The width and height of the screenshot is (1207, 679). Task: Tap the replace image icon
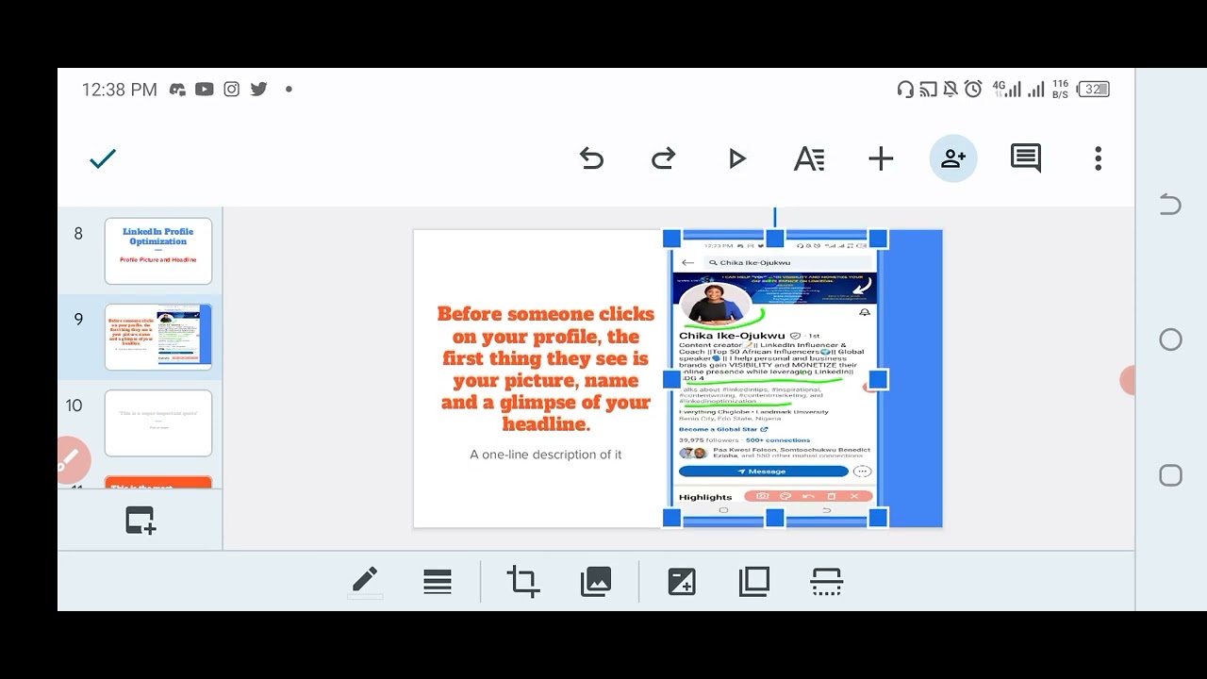tap(596, 582)
